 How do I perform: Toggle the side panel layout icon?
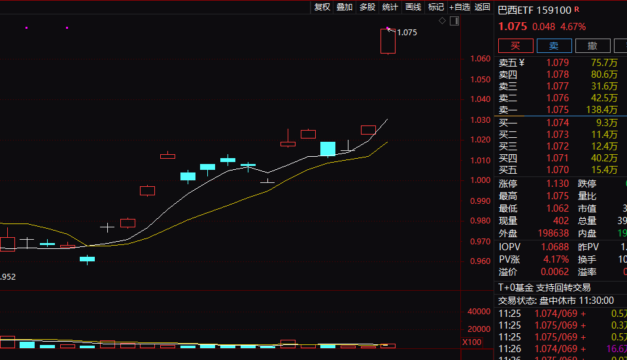tap(455, 21)
